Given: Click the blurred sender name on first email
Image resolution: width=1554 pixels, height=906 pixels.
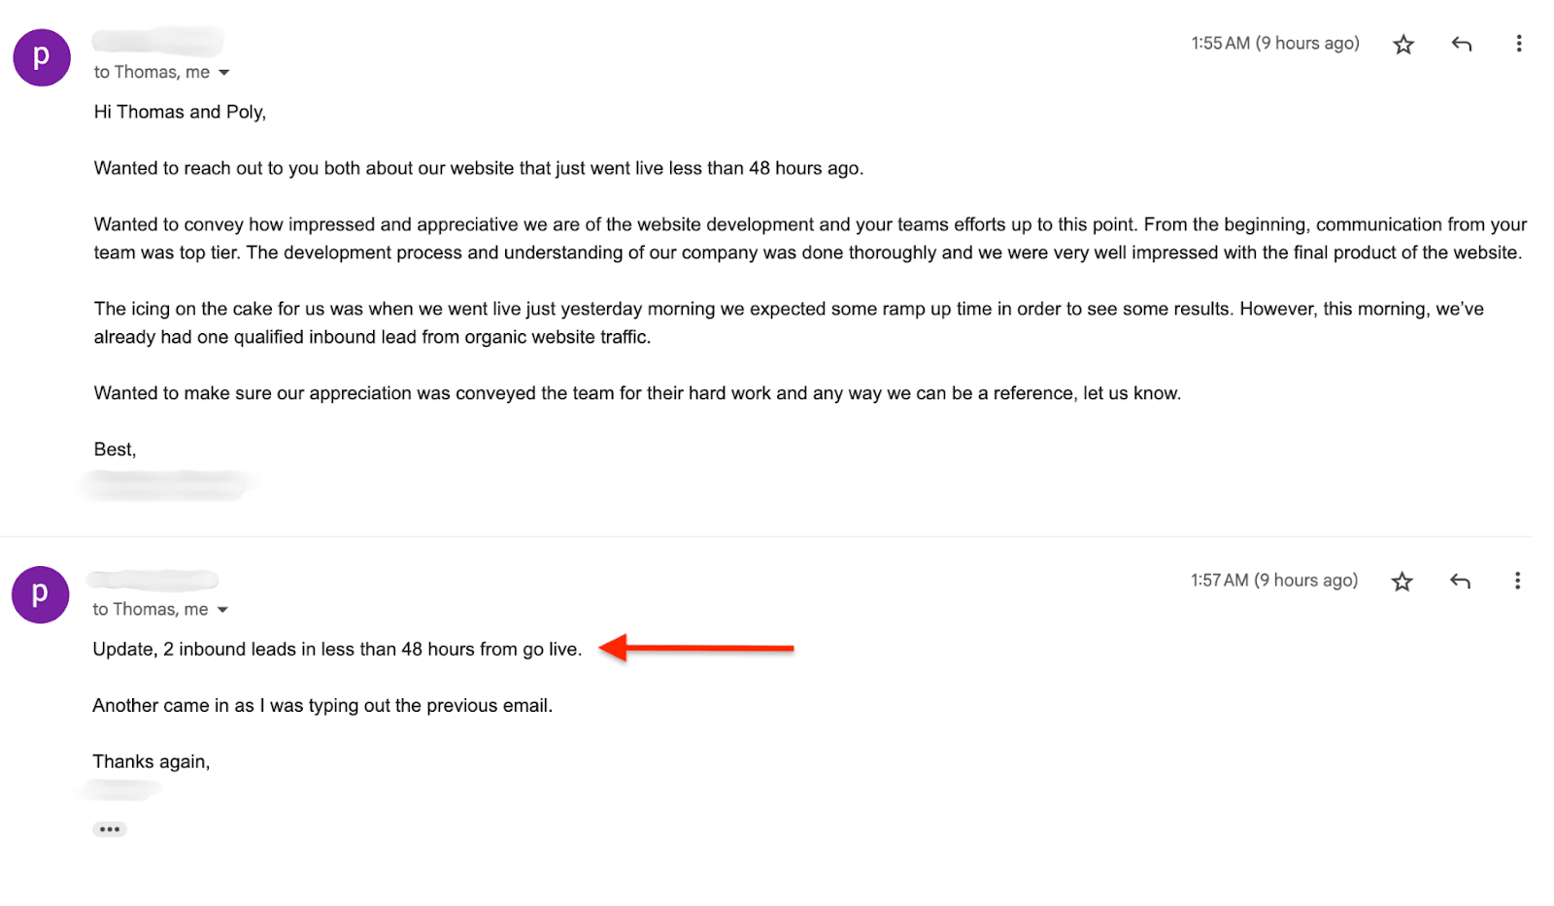Looking at the screenshot, I should coord(158,42).
